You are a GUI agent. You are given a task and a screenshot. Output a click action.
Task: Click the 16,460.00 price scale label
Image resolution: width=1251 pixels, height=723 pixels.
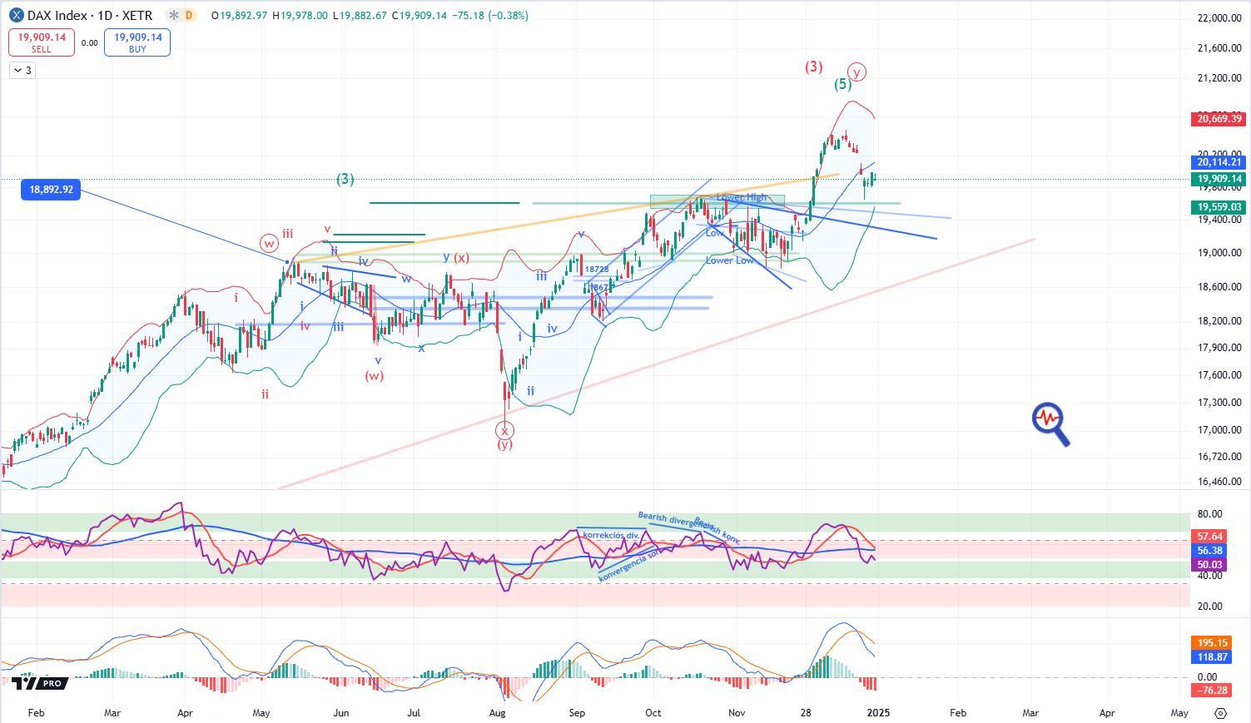pos(1219,482)
